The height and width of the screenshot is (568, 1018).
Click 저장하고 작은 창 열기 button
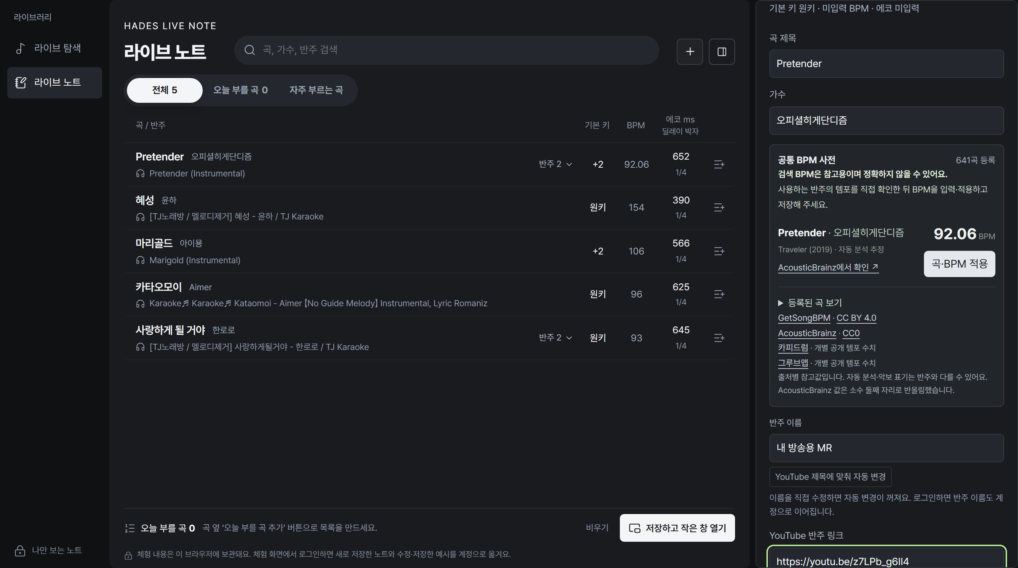pyautogui.click(x=677, y=528)
